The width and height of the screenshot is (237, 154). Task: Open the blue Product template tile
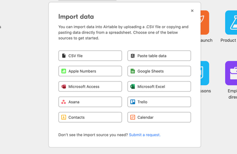(231, 23)
